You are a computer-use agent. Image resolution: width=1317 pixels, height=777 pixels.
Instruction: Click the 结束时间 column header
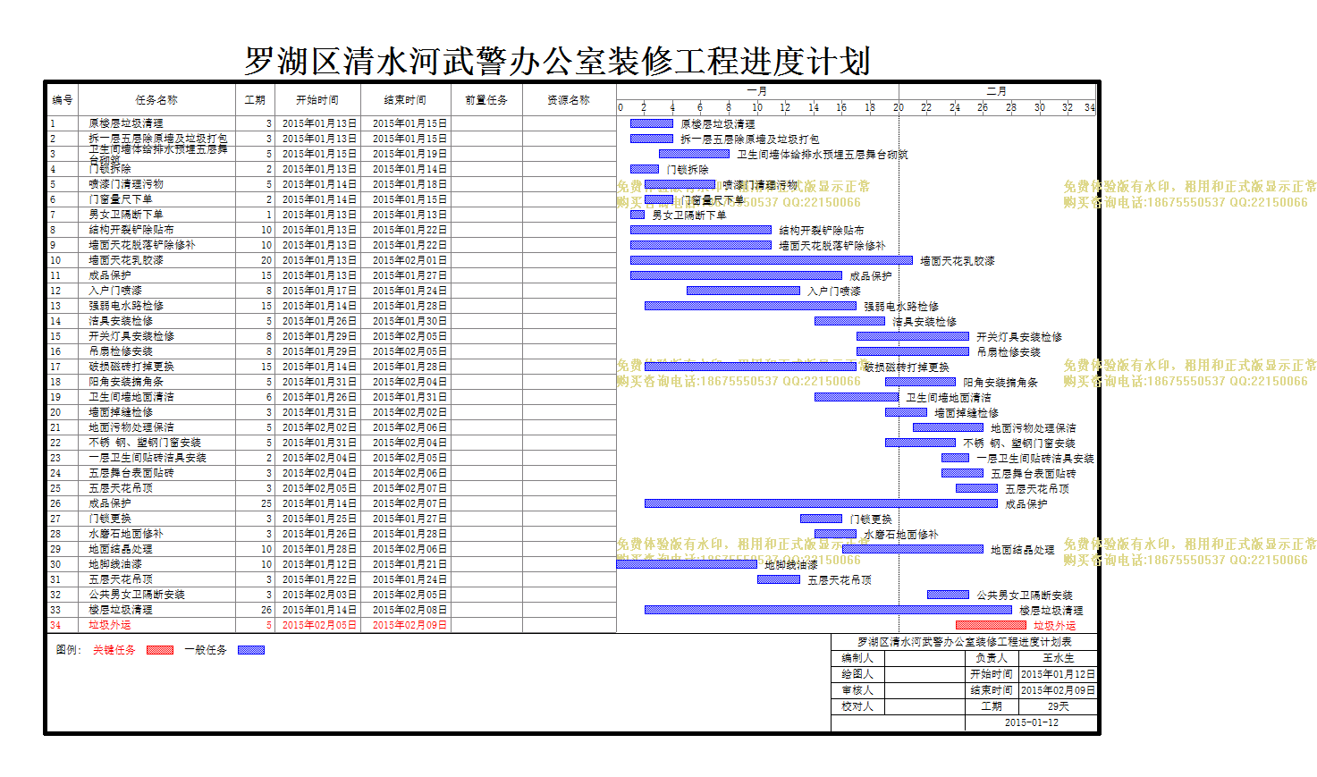(x=406, y=100)
